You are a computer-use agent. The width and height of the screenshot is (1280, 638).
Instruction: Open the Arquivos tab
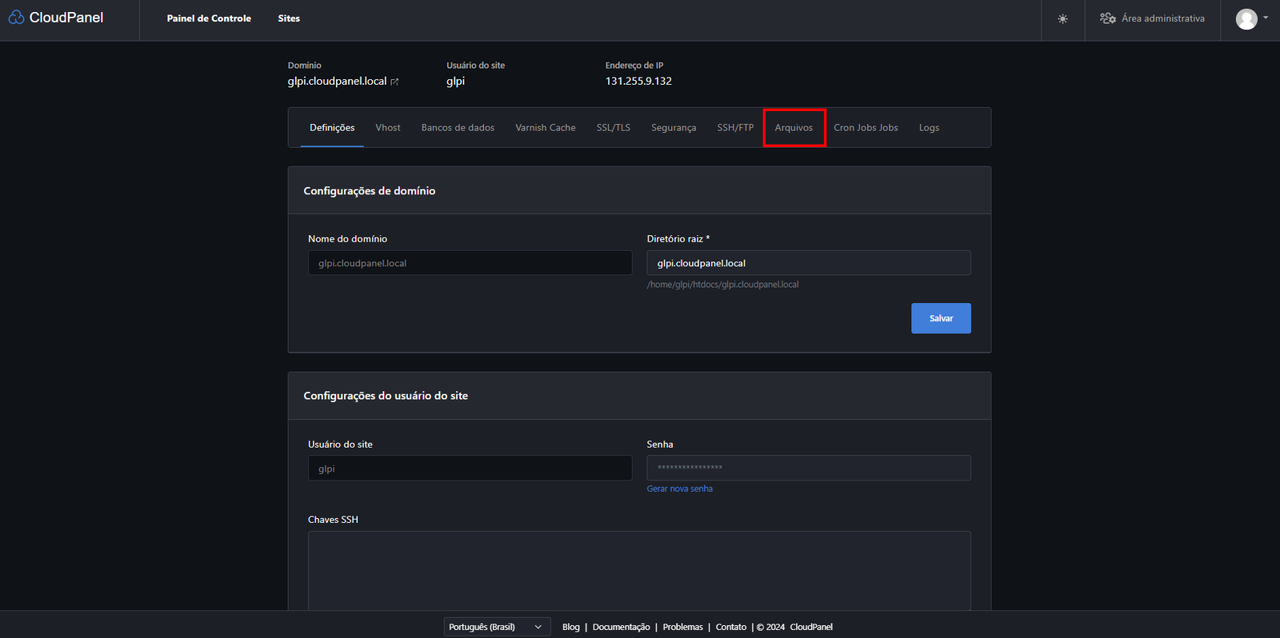(x=794, y=128)
